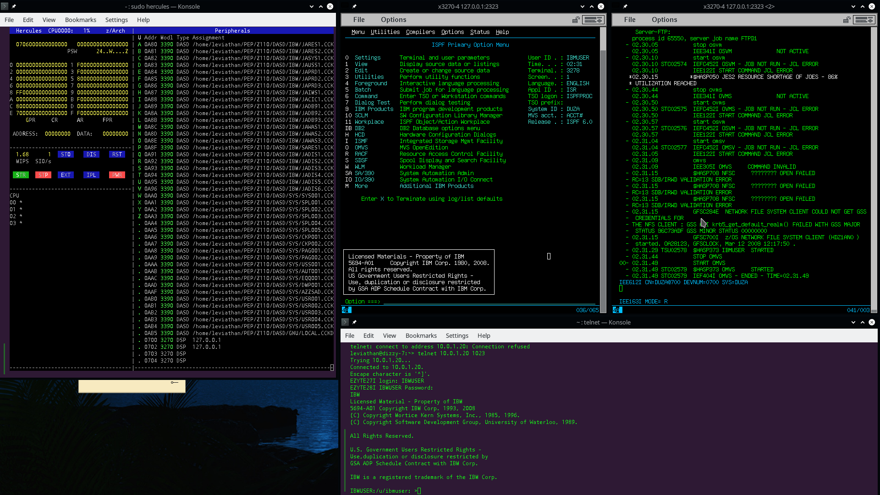The height and width of the screenshot is (495, 880).
Task: Click Hercules EXT interrupt button
Action: [66, 175]
